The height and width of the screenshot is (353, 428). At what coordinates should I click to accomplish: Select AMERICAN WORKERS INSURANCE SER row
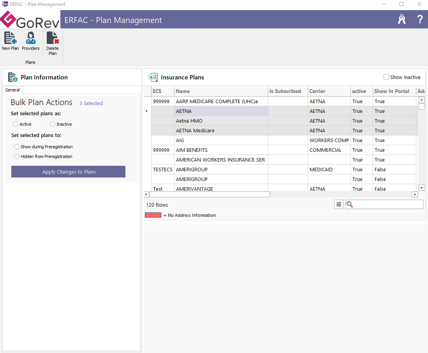(285, 160)
